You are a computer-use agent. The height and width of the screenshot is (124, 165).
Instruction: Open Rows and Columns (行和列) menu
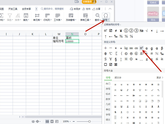(48, 17)
